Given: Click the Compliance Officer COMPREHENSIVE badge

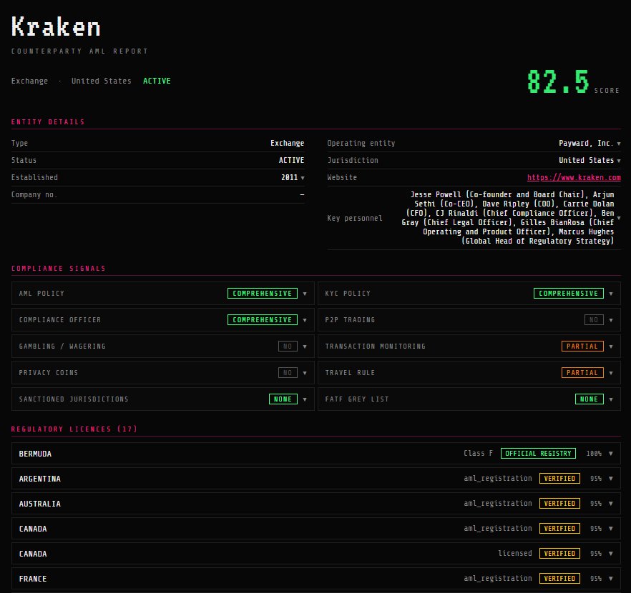Looking at the screenshot, I should coord(263,320).
